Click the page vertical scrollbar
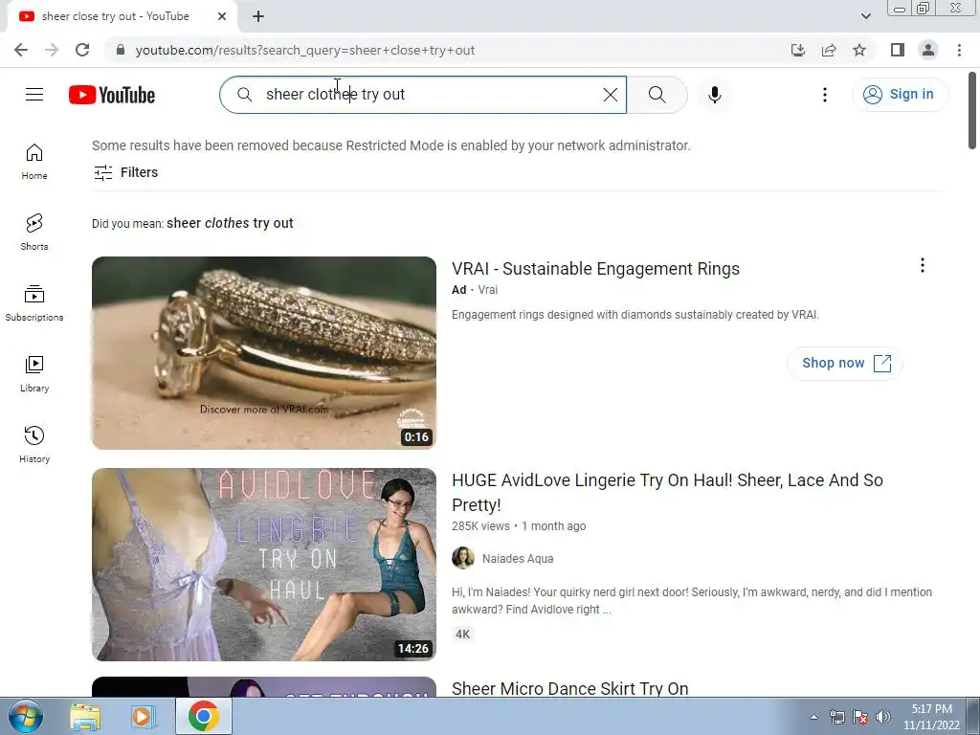 tap(972, 111)
